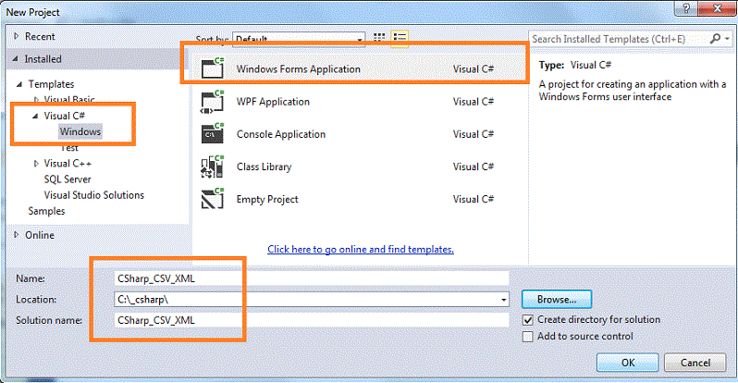Select the Empty Project row text
Viewport: 738px width, 383px height.
click(267, 199)
